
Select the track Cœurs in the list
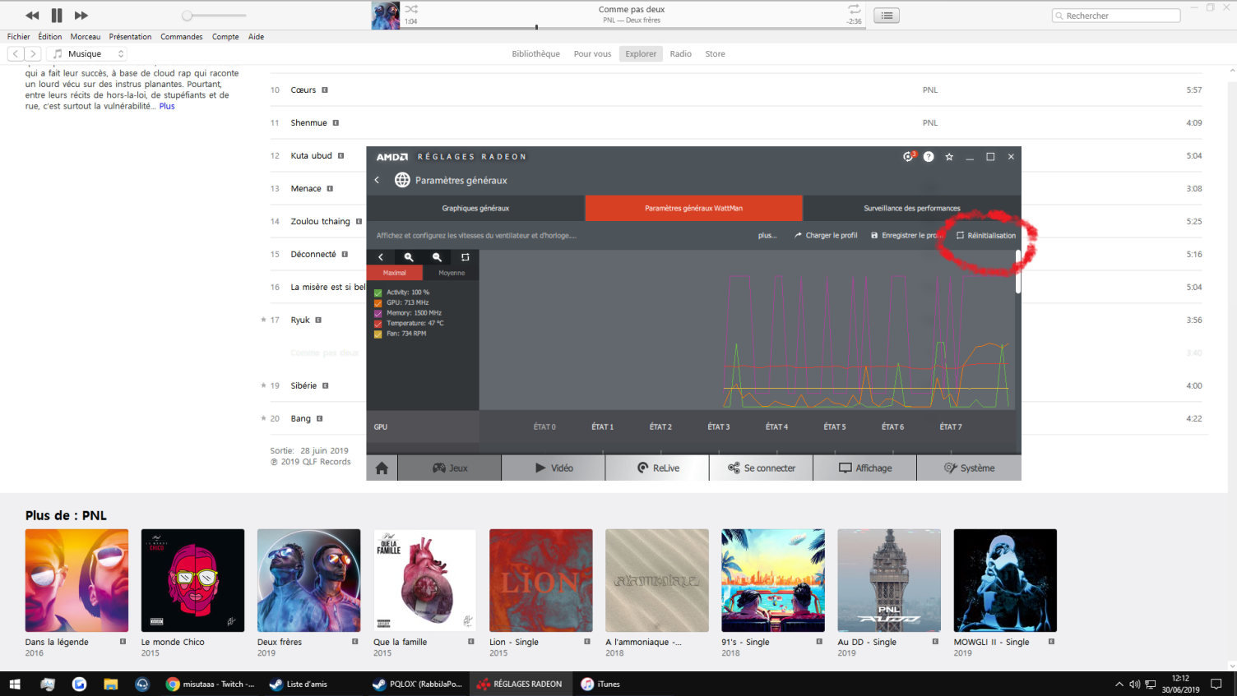tap(303, 90)
